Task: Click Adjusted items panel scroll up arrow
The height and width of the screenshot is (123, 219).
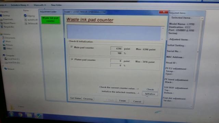Action: click(x=202, y=18)
